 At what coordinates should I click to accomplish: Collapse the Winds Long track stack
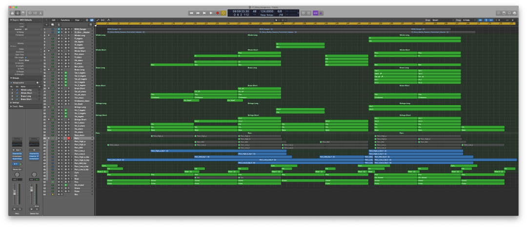pyautogui.click(x=49, y=35)
